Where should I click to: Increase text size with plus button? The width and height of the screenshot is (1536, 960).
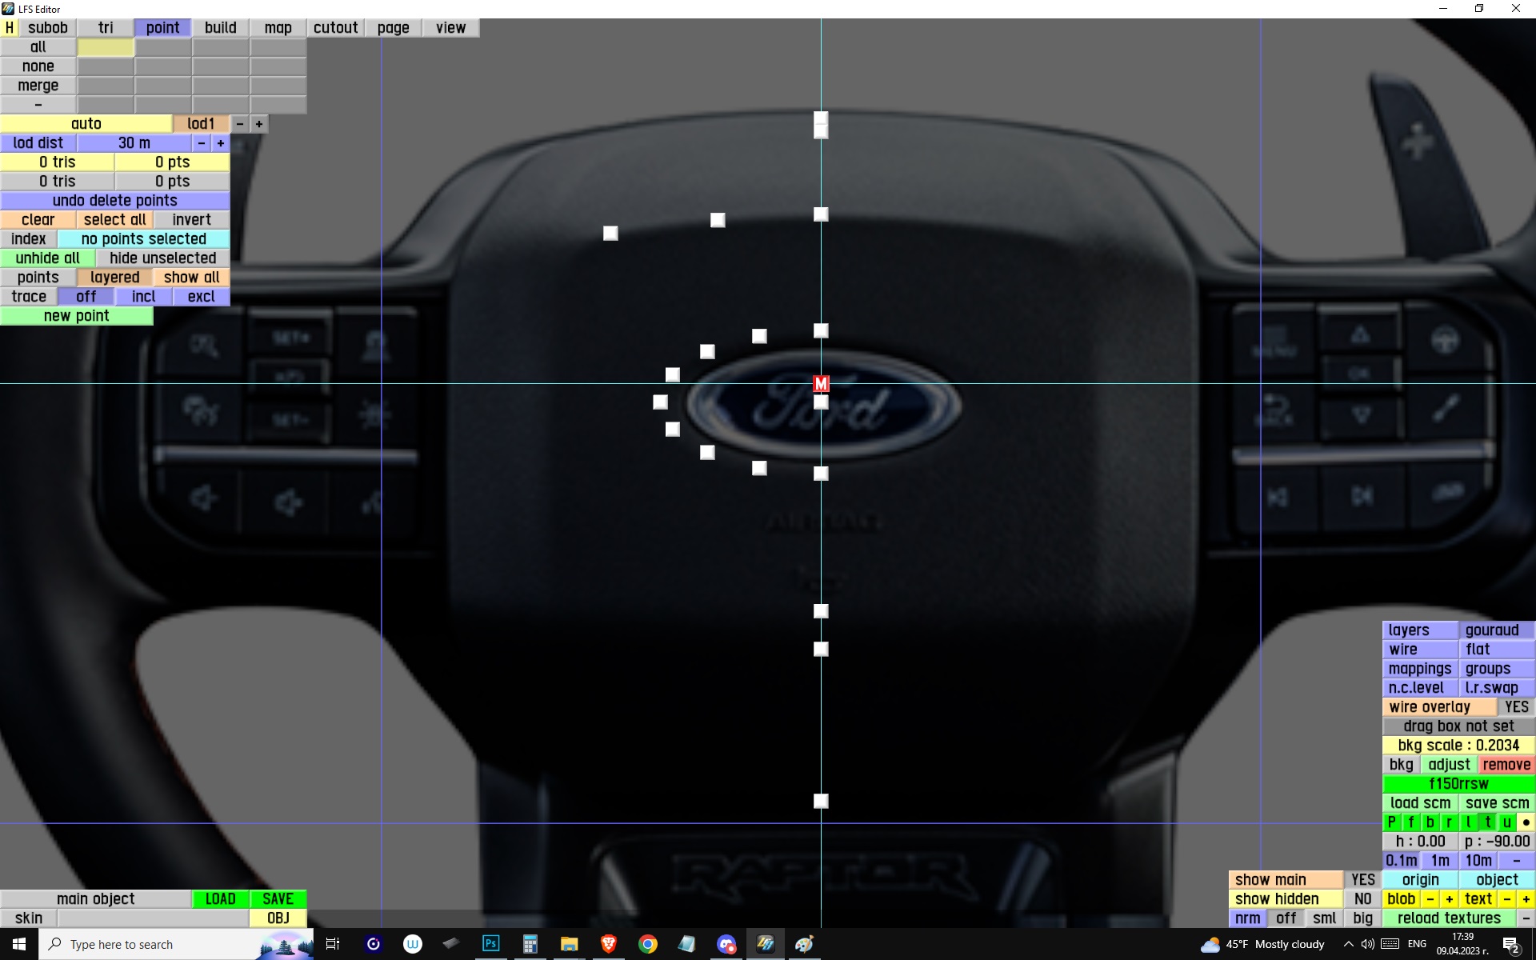pos(1526,899)
